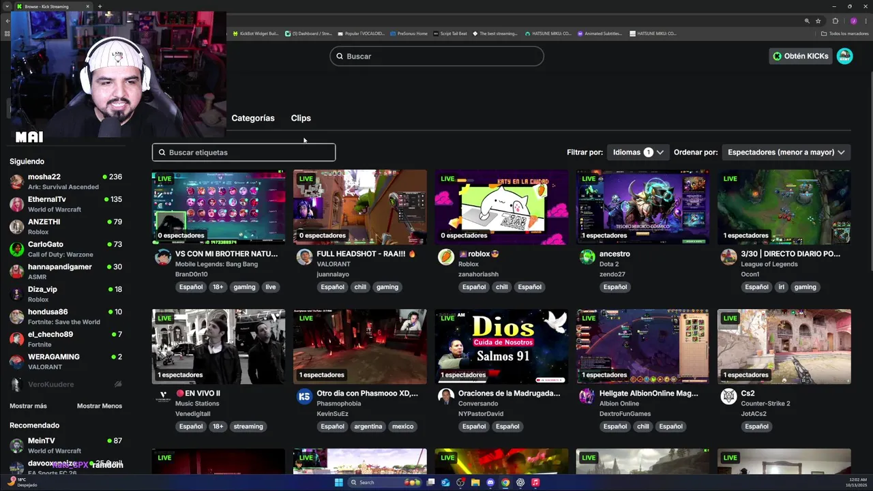Select the mexico tag under KevinSuEz
This screenshot has height=491, width=873.
[x=402, y=426]
